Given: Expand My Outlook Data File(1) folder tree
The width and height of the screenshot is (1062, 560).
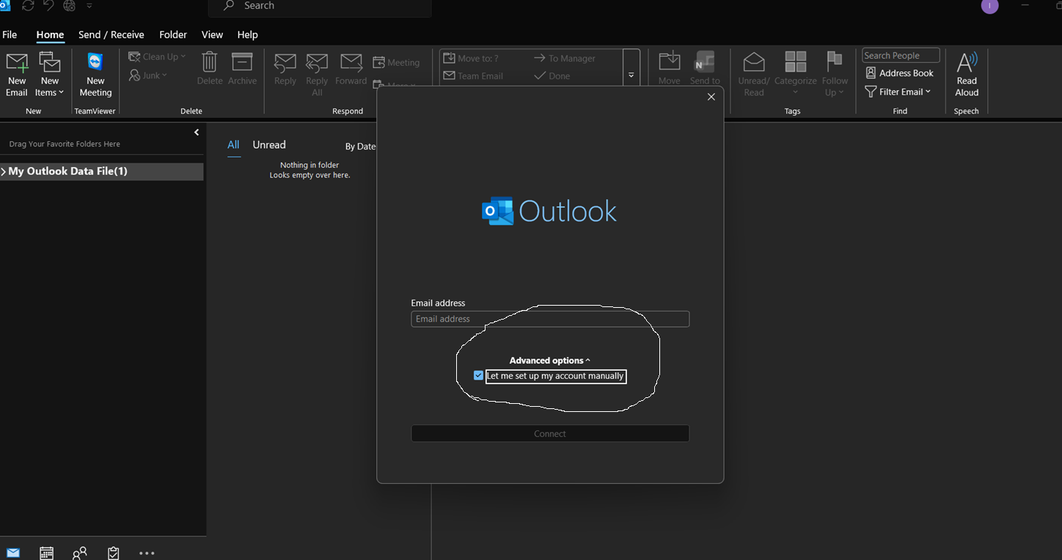Looking at the screenshot, I should click(x=4, y=172).
